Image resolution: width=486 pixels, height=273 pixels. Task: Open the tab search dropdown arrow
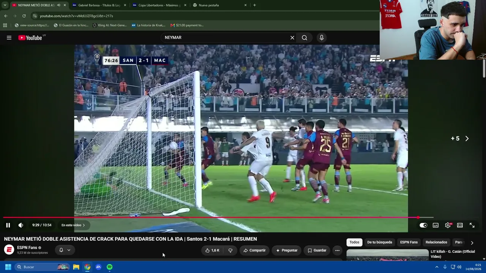click(5, 5)
